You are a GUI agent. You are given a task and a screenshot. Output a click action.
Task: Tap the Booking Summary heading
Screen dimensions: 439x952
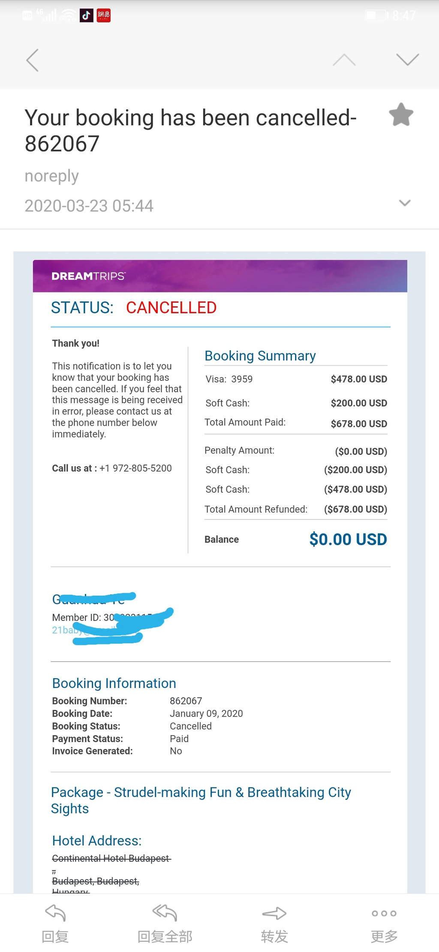[260, 356]
